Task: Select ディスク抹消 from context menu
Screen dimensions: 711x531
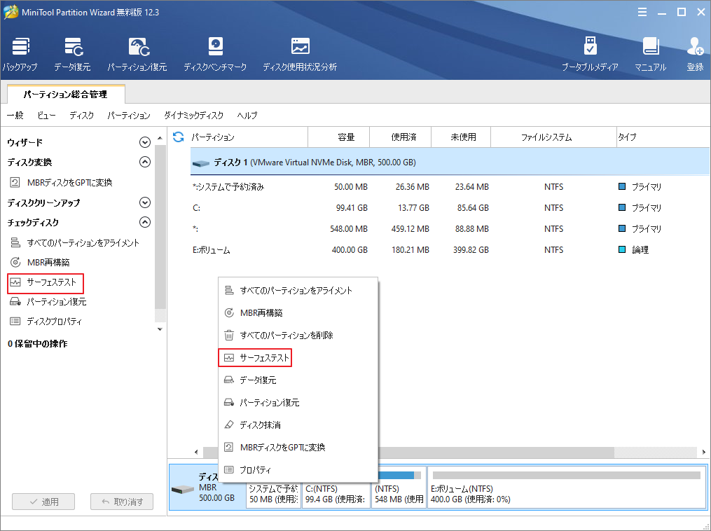Action: coord(260,425)
